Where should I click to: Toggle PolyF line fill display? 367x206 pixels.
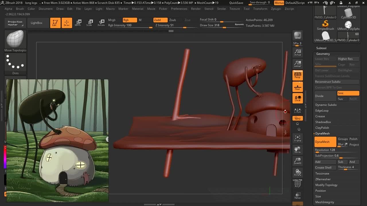pyautogui.click(x=298, y=184)
